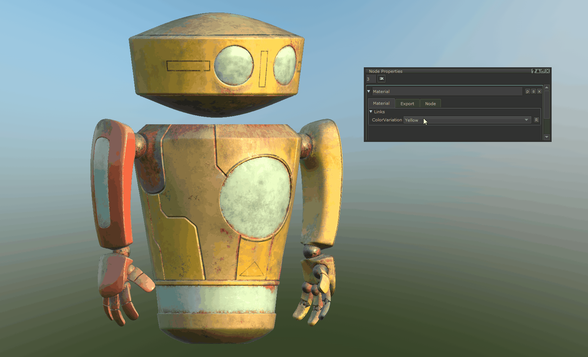Click the triangle float-panel icon in title bar

[538, 71]
